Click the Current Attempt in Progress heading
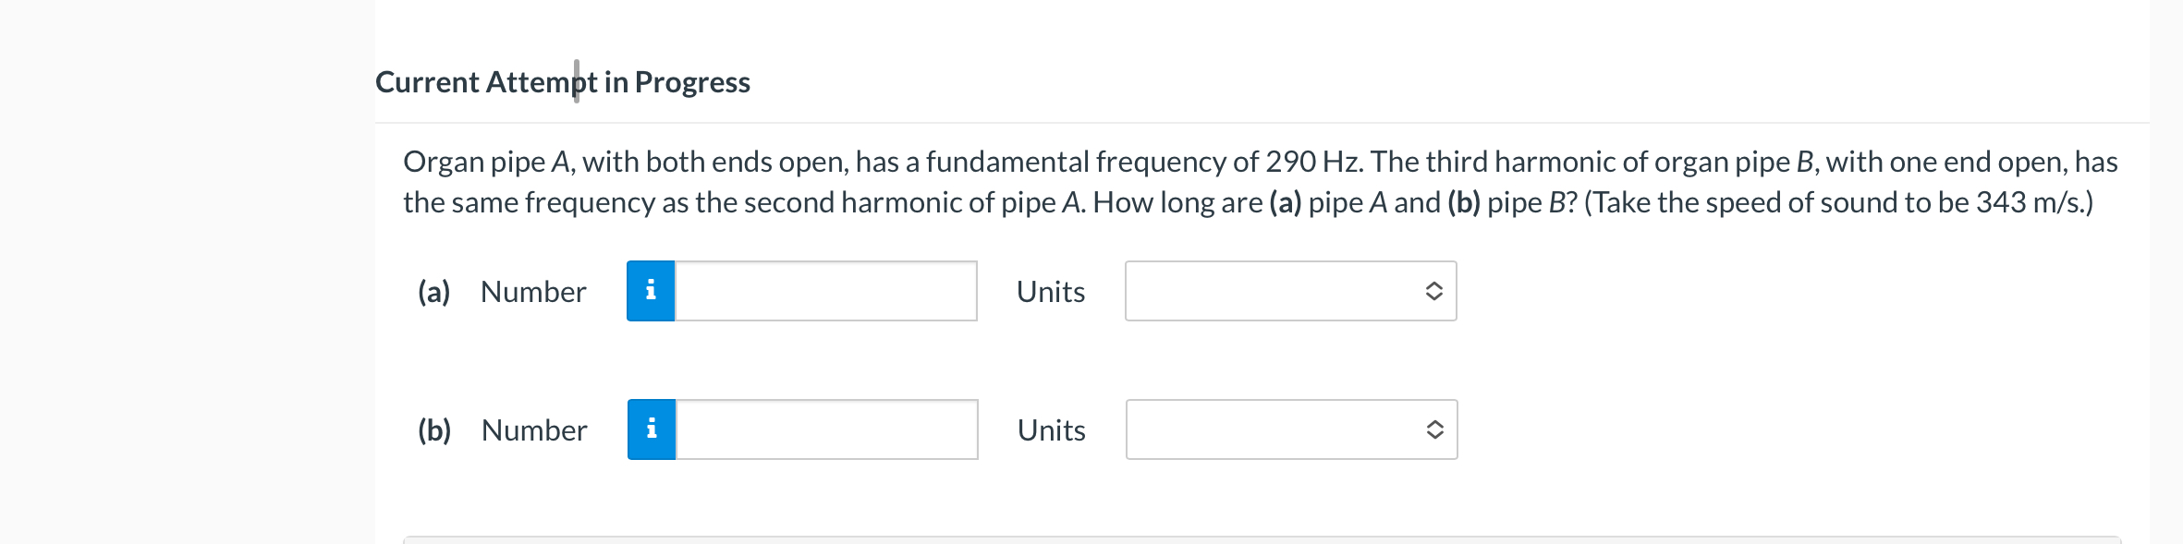2183x544 pixels. [563, 82]
